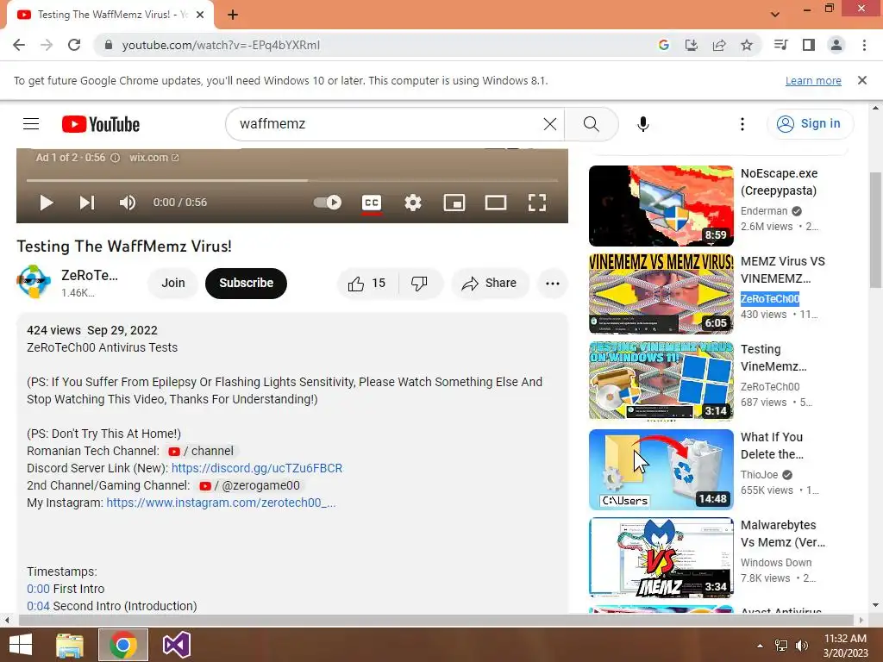Open the YouTube hamburger guide menu
This screenshot has height=662, width=883.
(31, 124)
